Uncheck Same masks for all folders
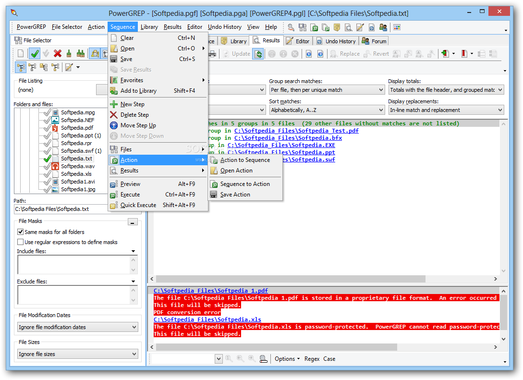The height and width of the screenshot is (380, 523). click(20, 232)
